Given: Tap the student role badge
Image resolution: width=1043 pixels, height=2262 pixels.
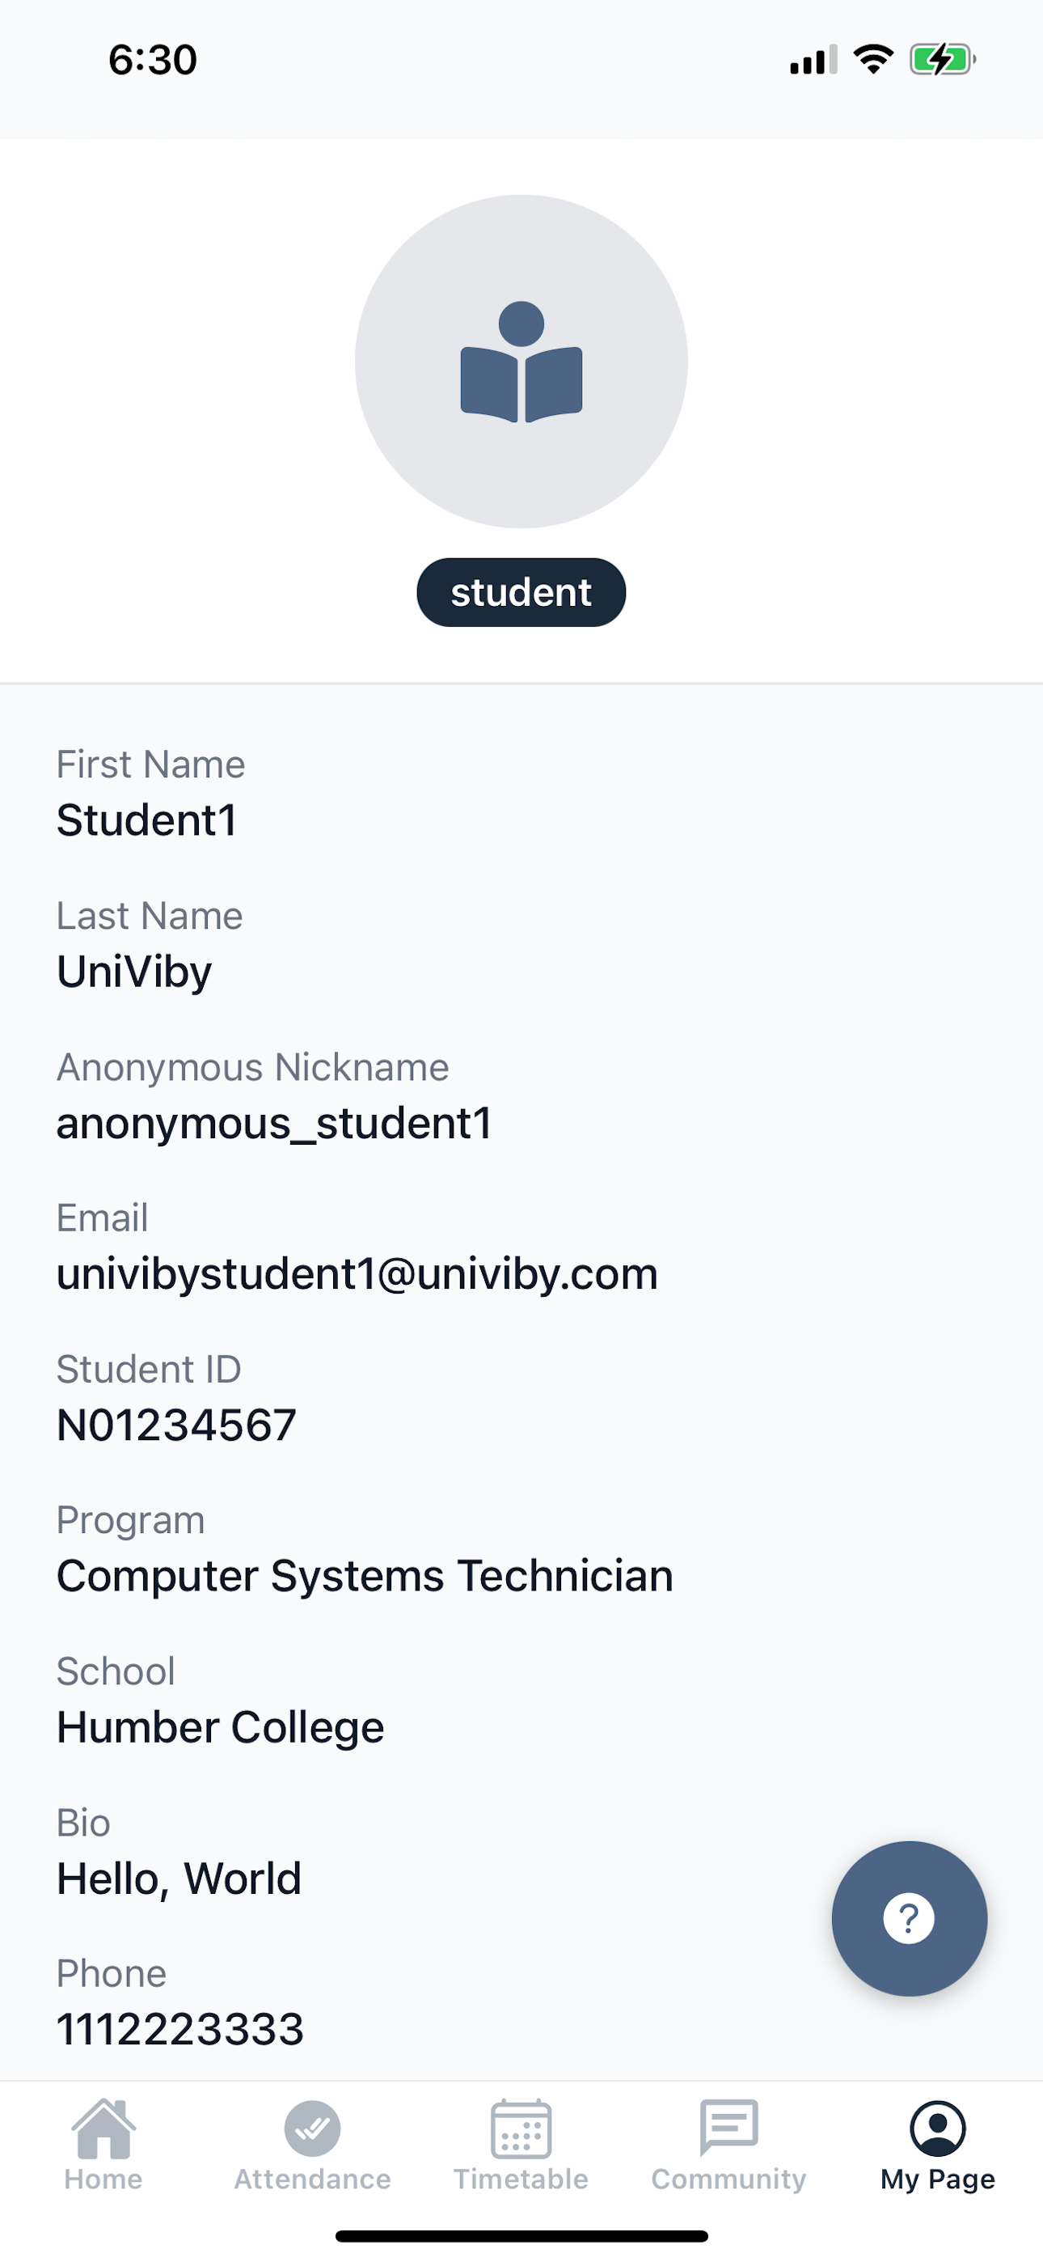Looking at the screenshot, I should click(521, 593).
